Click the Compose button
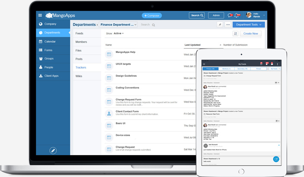This screenshot has width=304, height=177. (152, 16)
